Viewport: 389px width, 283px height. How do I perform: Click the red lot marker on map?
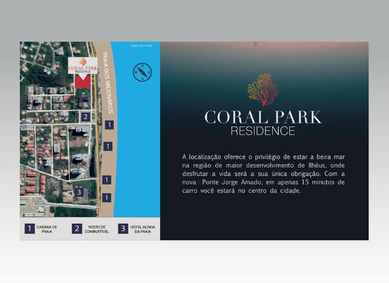tap(83, 82)
